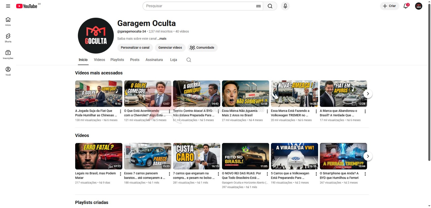Screen dimensions: 431x208
Task: Click the magnifier search button
Action: coord(270,6)
